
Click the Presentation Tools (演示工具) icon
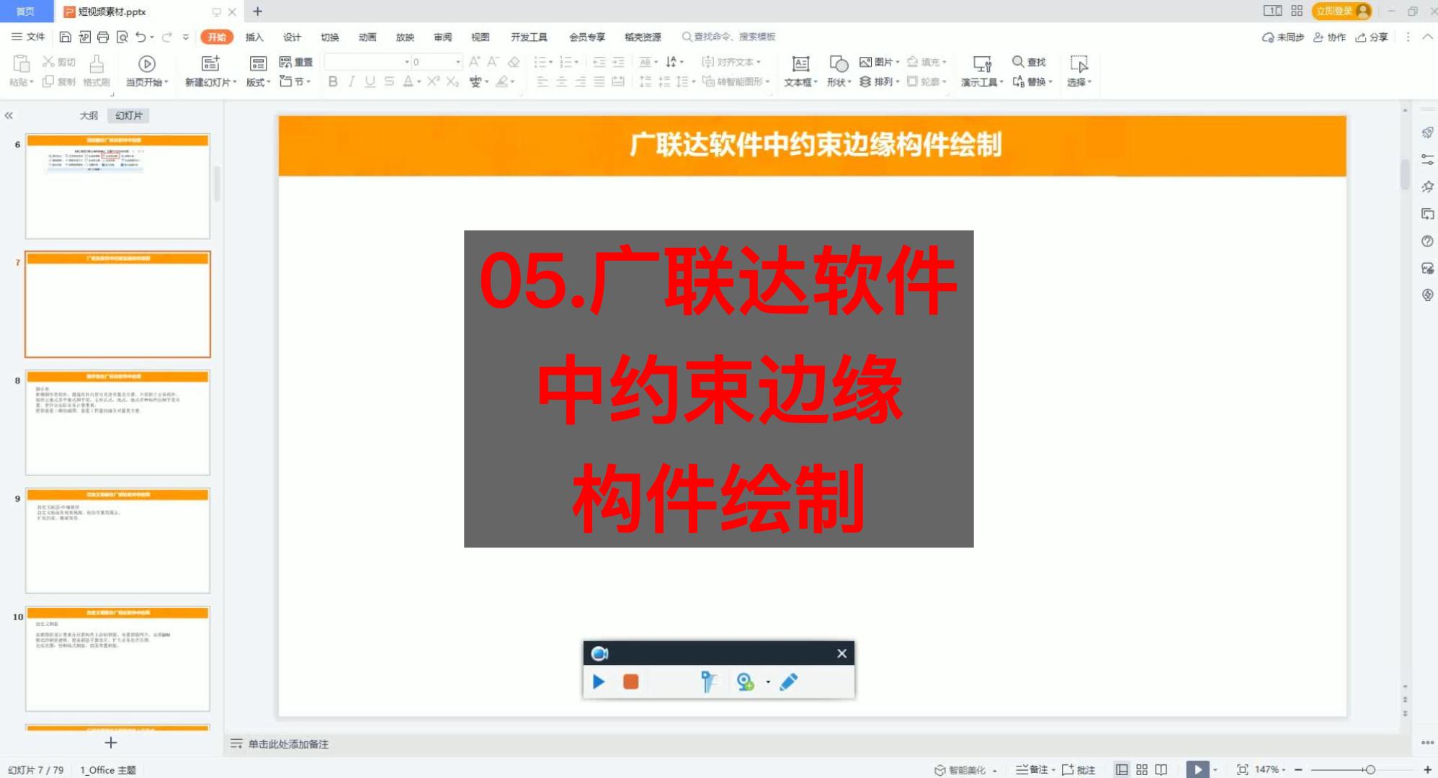pos(982,63)
